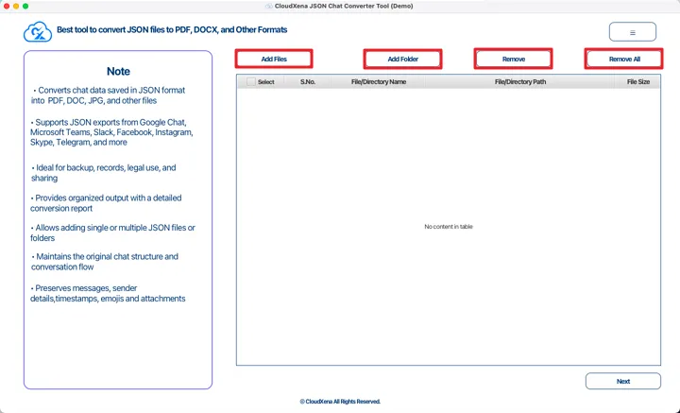The height and width of the screenshot is (413, 680).
Task: Maximize the window using the green button
Action: (x=25, y=6)
